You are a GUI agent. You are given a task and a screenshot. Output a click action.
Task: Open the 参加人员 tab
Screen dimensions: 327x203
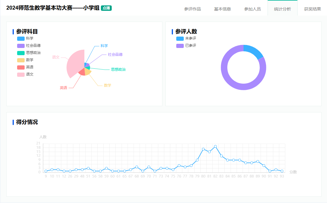point(253,9)
